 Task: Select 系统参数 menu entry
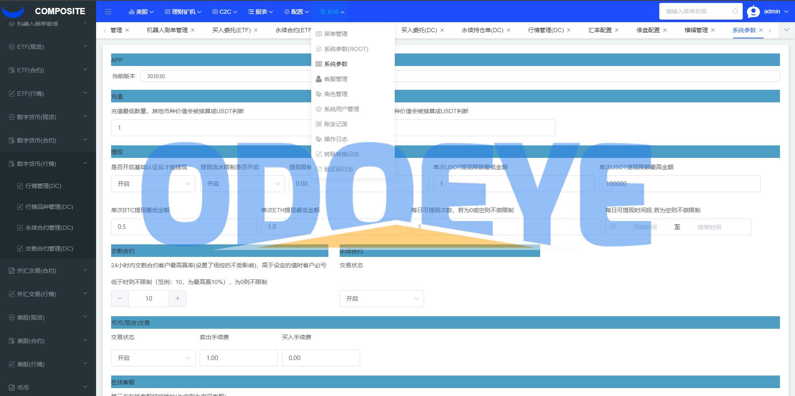353,64
